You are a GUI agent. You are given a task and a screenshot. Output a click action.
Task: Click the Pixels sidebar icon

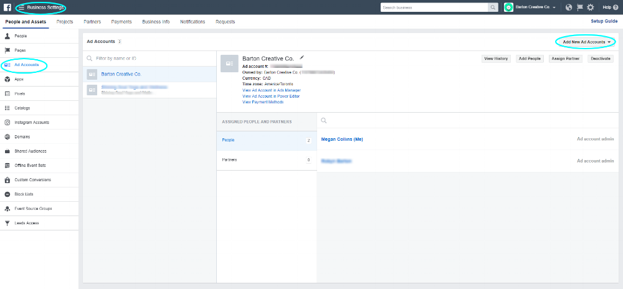click(x=7, y=93)
